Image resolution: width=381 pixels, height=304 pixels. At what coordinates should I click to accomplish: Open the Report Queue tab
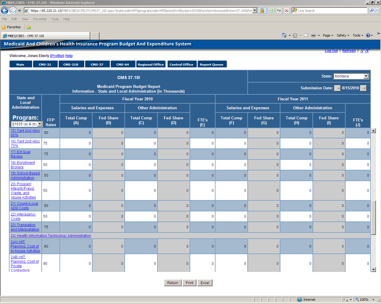(211, 64)
